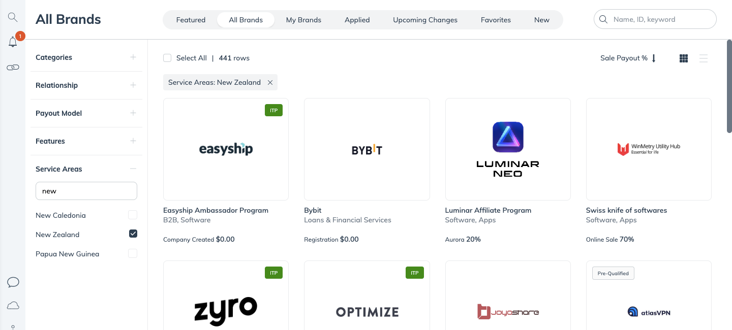Open the search icon in left sidebar
Screen dimensions: 732x330
(13, 17)
